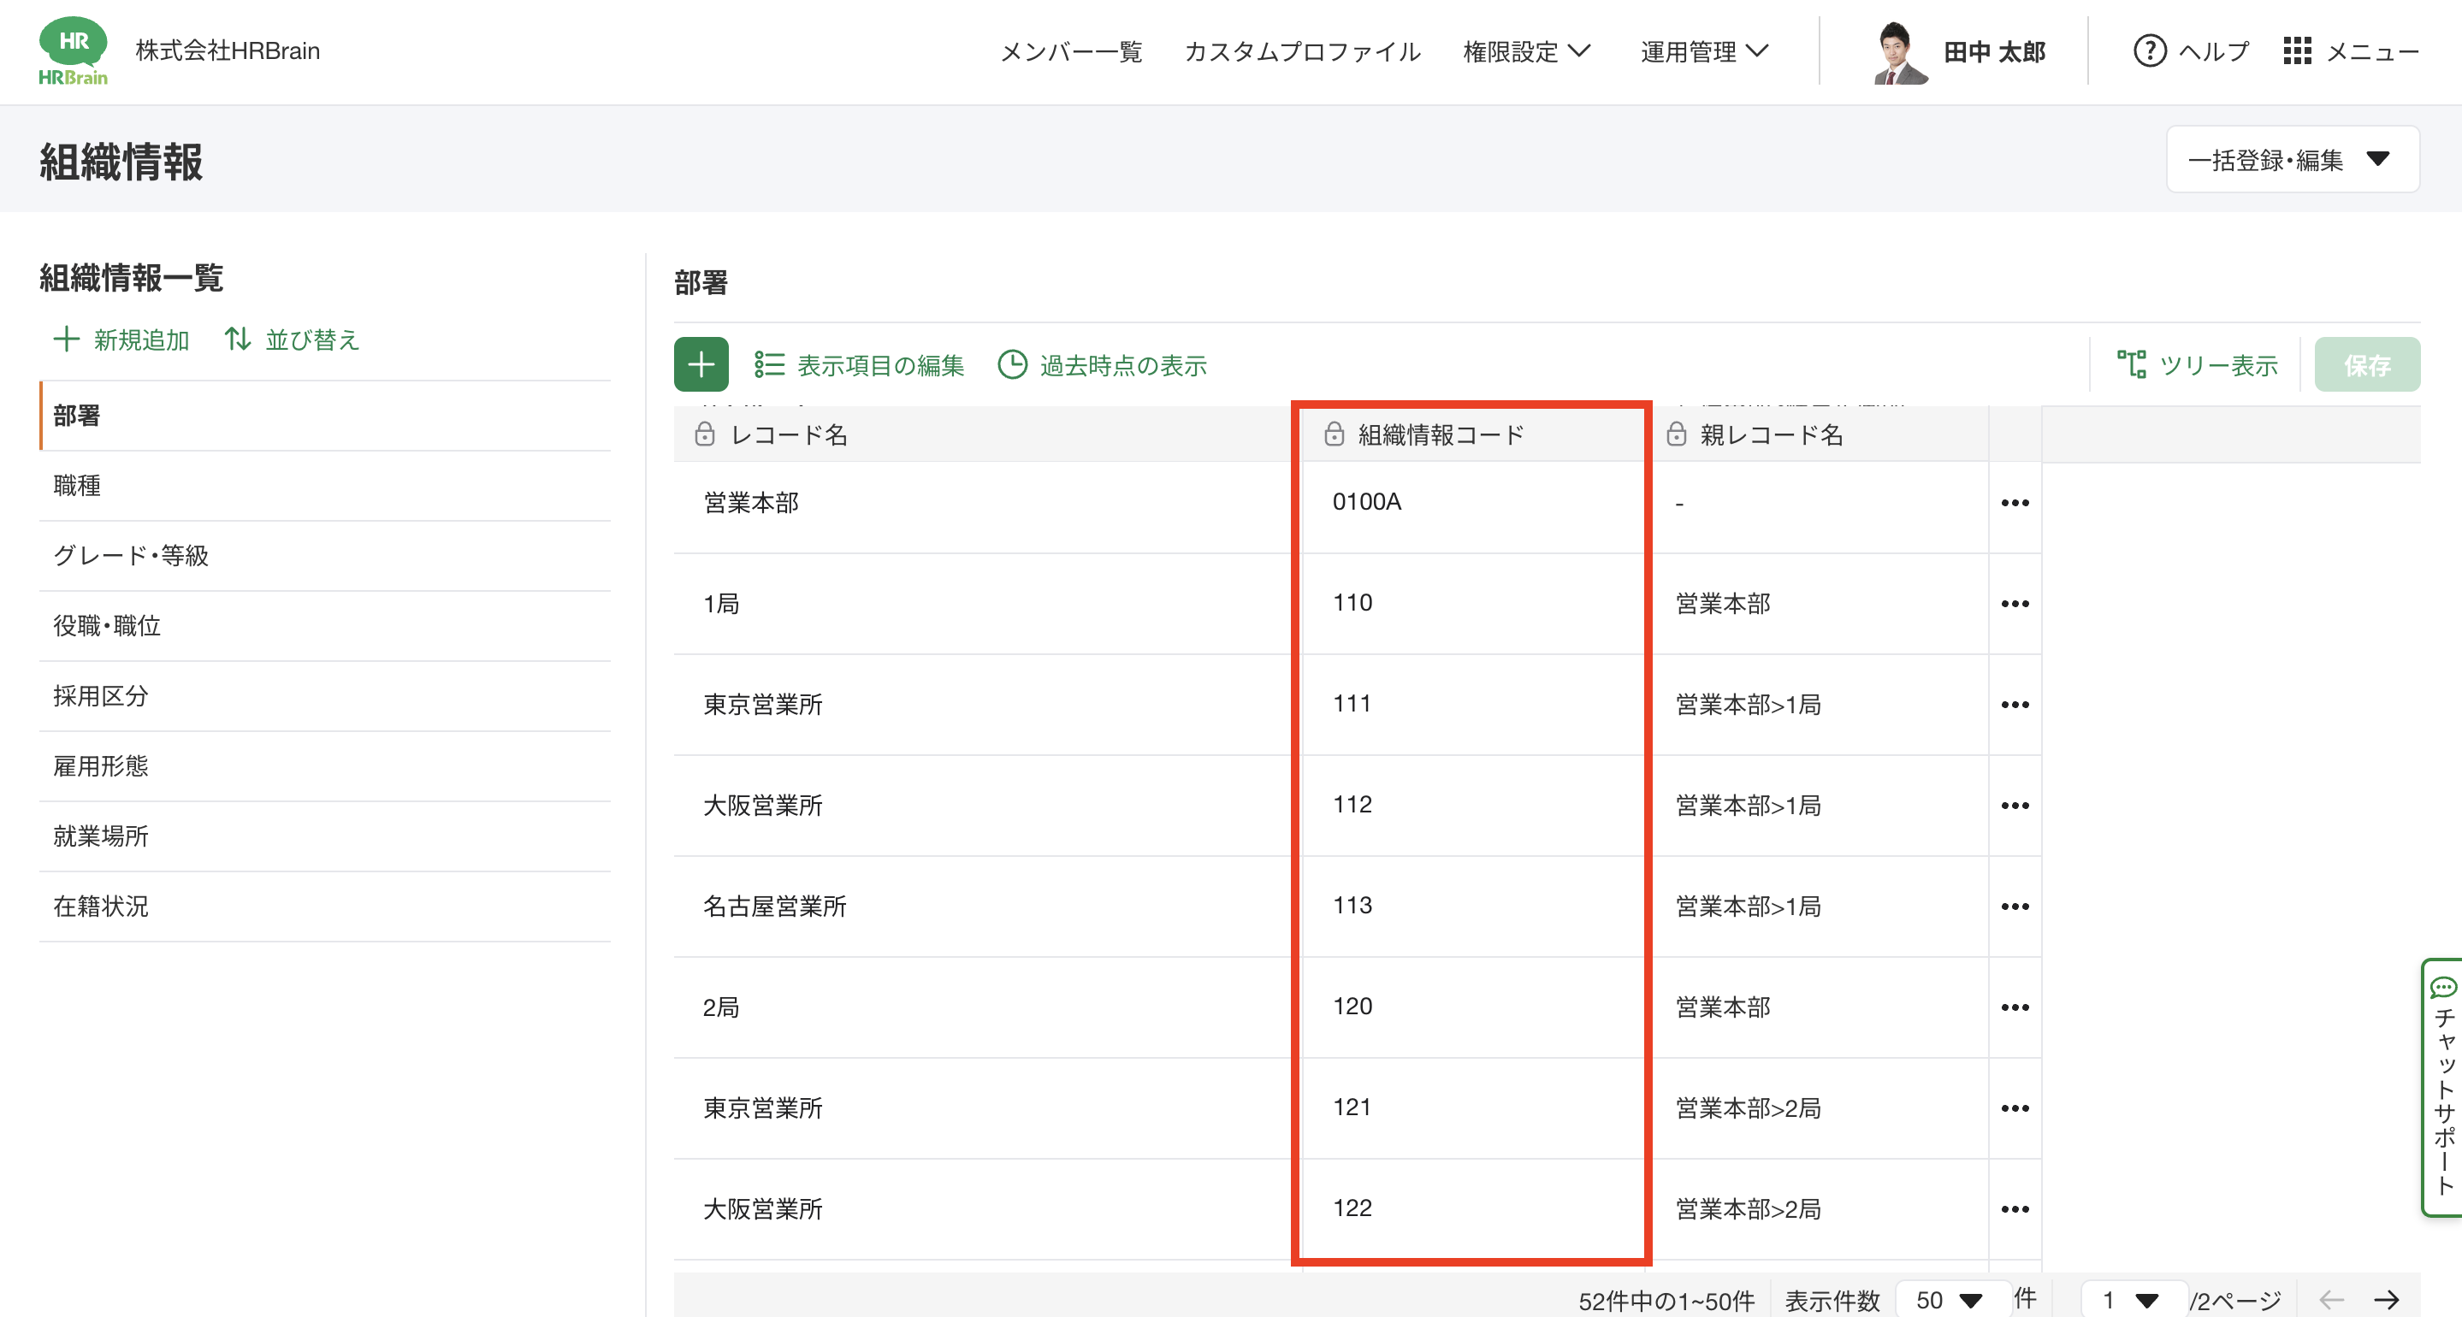This screenshot has height=1317, width=2462.
Task: Select 雇用形態 in the organization list
Action: (100, 765)
